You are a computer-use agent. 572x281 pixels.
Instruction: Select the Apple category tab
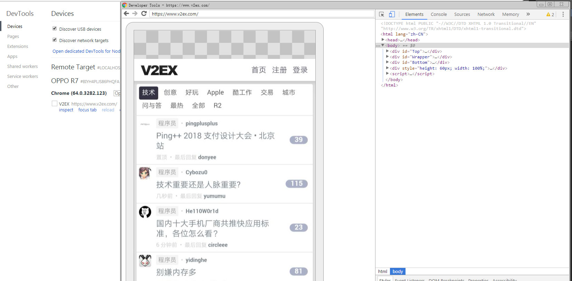click(216, 92)
